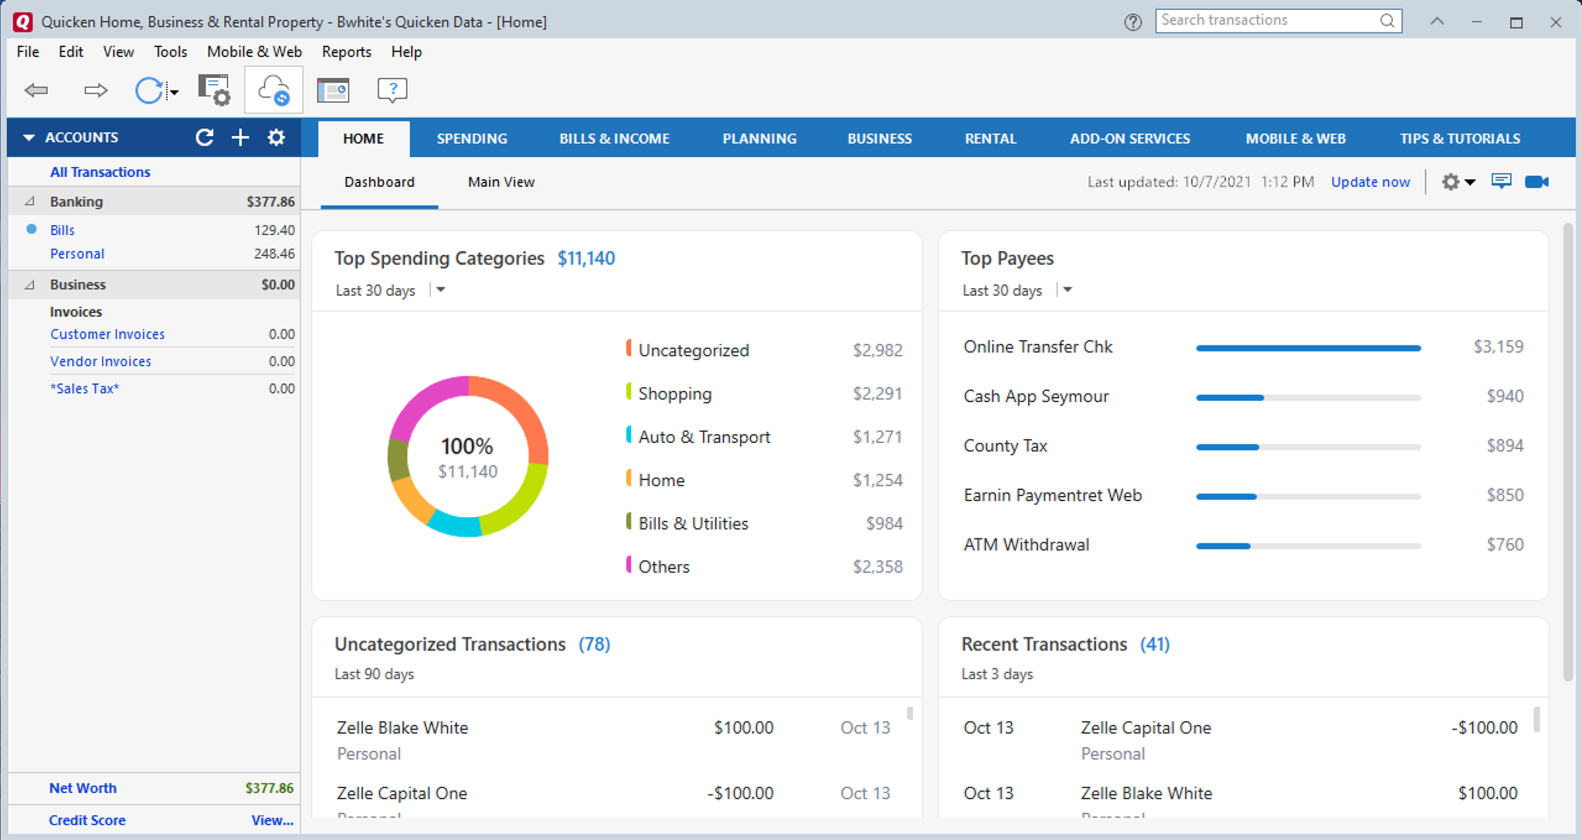Image resolution: width=1582 pixels, height=840 pixels.
Task: Click the Shopping category color swatch
Action: click(x=629, y=393)
